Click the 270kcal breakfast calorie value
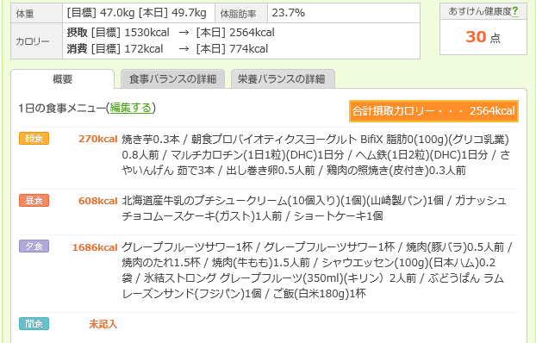 click(x=98, y=139)
